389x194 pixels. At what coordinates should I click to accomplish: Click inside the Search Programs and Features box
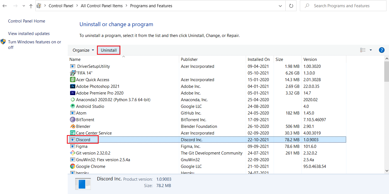pos(343,6)
